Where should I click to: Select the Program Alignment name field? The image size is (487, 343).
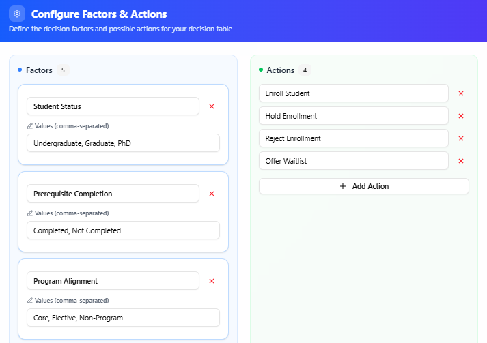[x=113, y=281]
